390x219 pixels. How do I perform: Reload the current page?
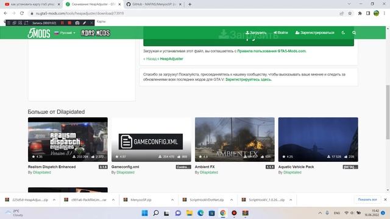coord(22,13)
